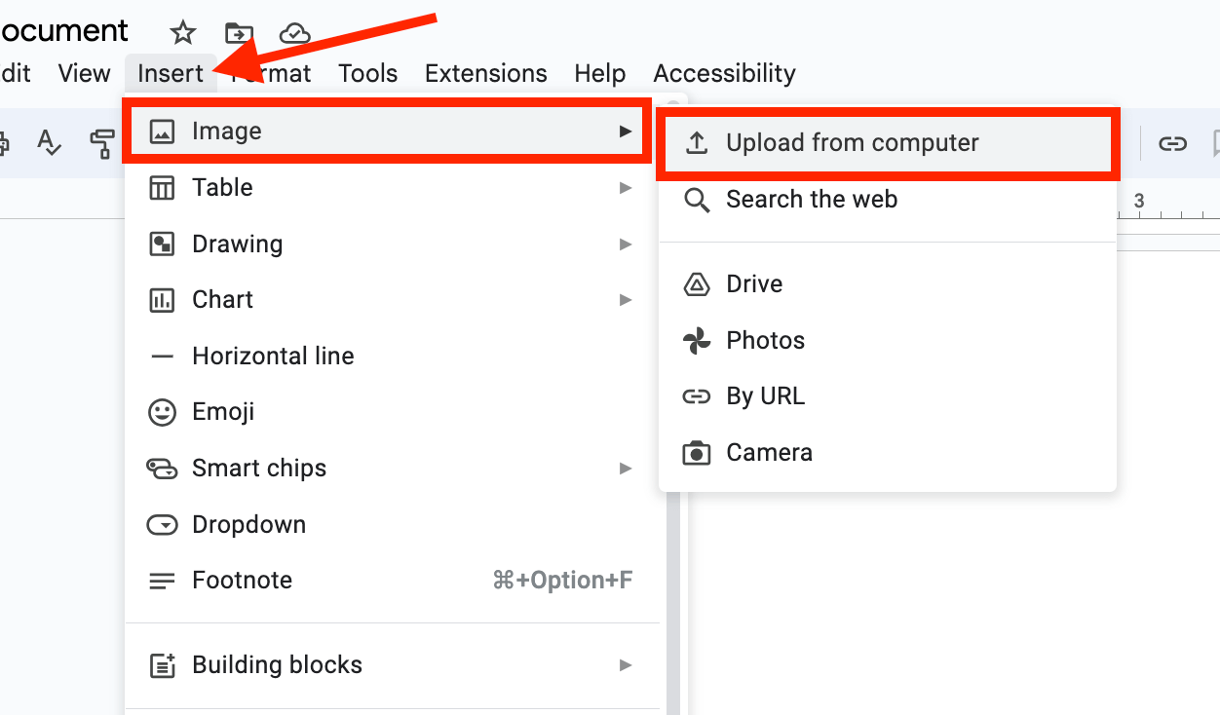Star the document with the star icon
The image size is (1220, 715).
click(183, 33)
